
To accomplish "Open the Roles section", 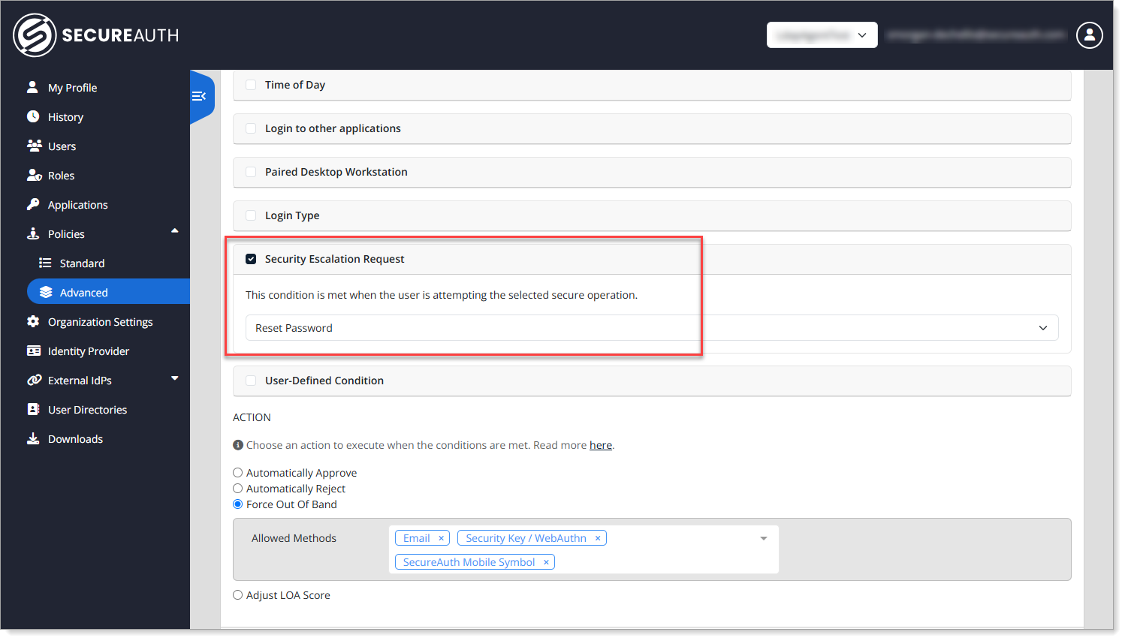I will coord(61,176).
